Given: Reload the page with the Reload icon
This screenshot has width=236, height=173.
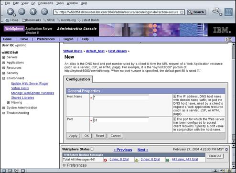Looking at the screenshot, I should (x=33, y=11).
